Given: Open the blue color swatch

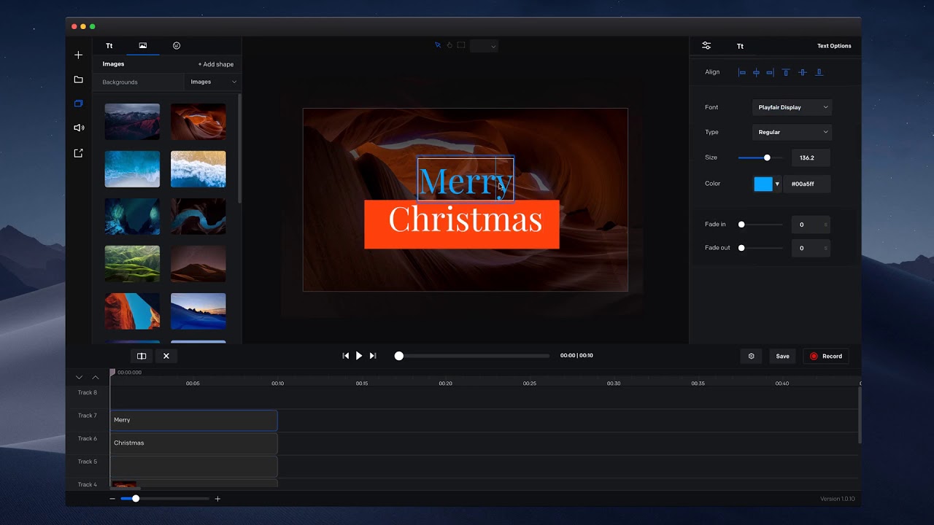Looking at the screenshot, I should (x=763, y=184).
